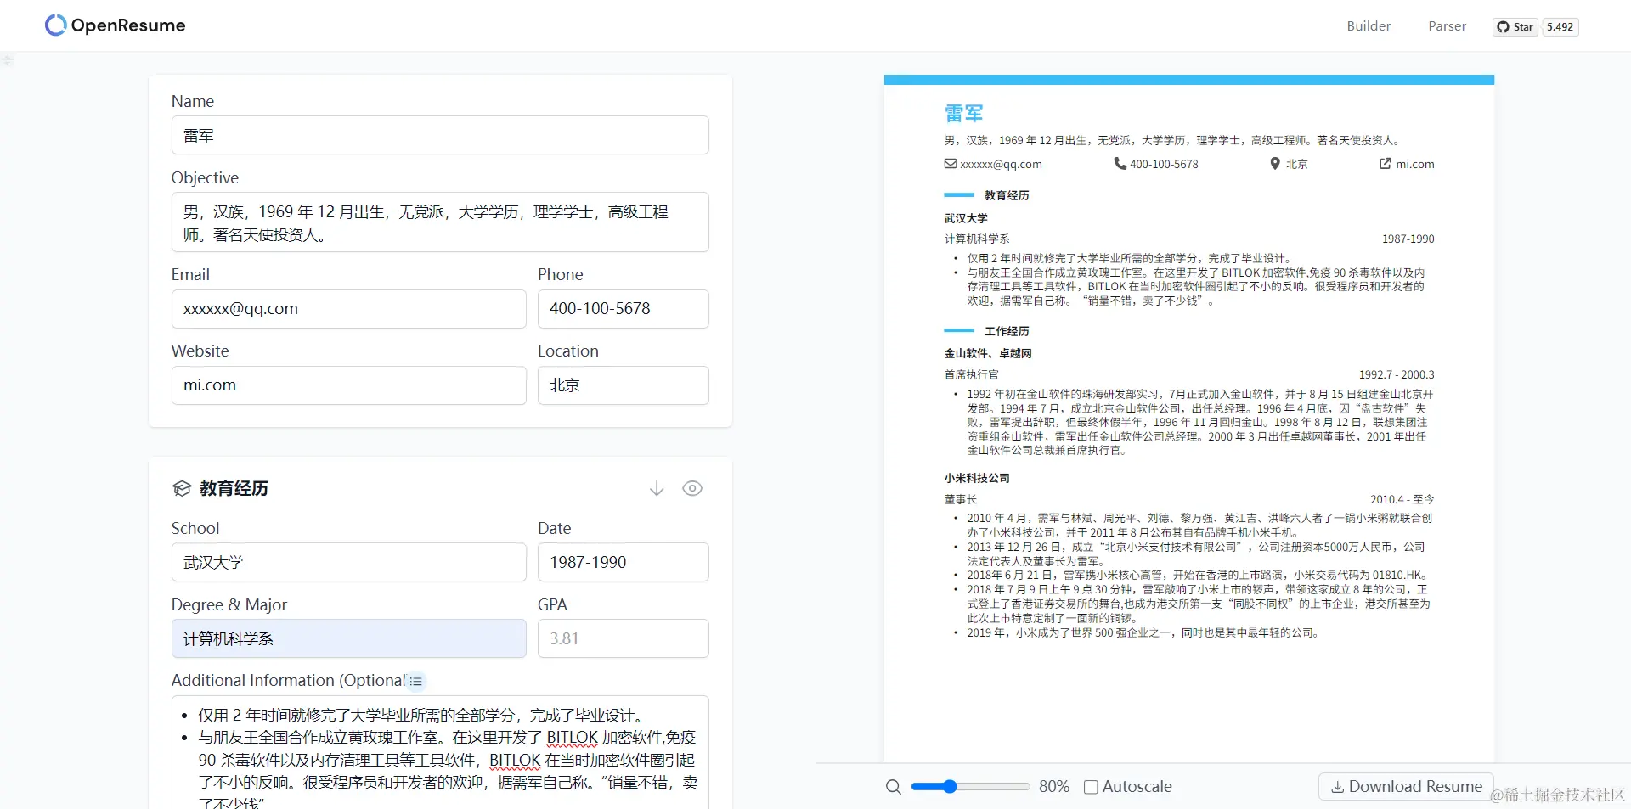Click the email envelope icon in resume preview
The image size is (1631, 809).
(951, 164)
